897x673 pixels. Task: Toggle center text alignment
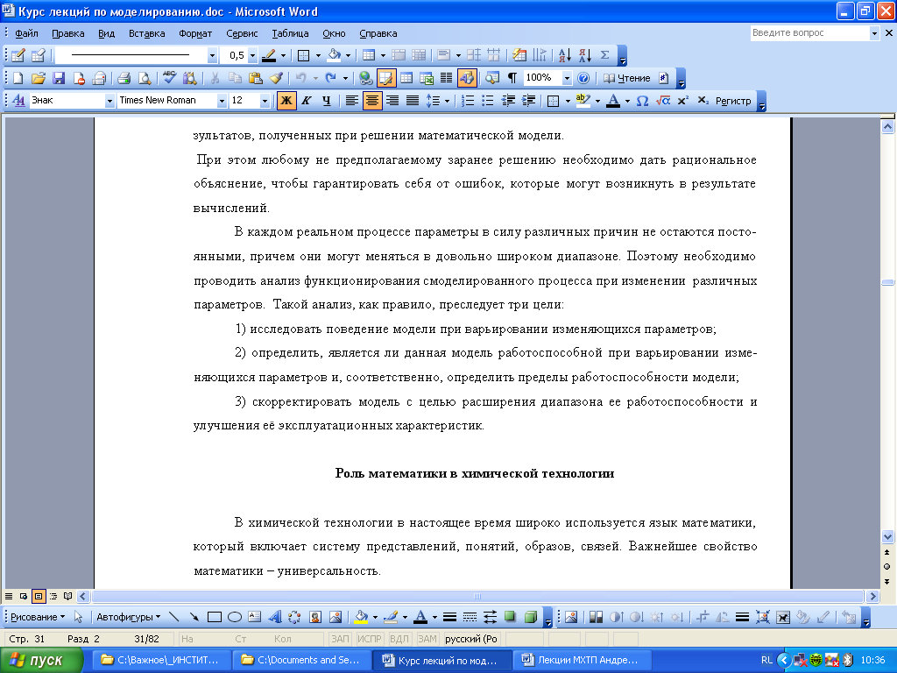click(x=371, y=101)
